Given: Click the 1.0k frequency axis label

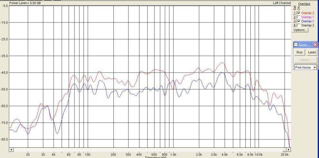Looking at the screenshot, I should (173, 154).
